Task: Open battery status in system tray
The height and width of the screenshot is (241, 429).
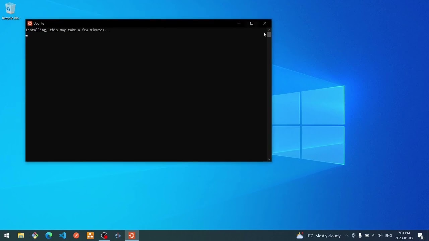Action: point(367,236)
